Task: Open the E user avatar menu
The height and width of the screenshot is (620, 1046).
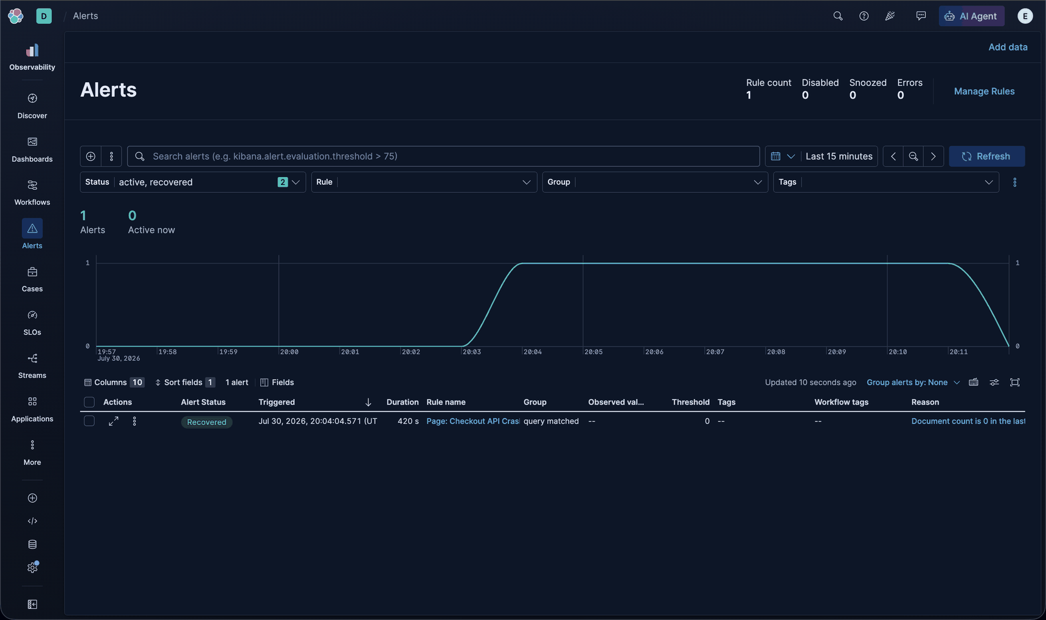Action: tap(1025, 16)
